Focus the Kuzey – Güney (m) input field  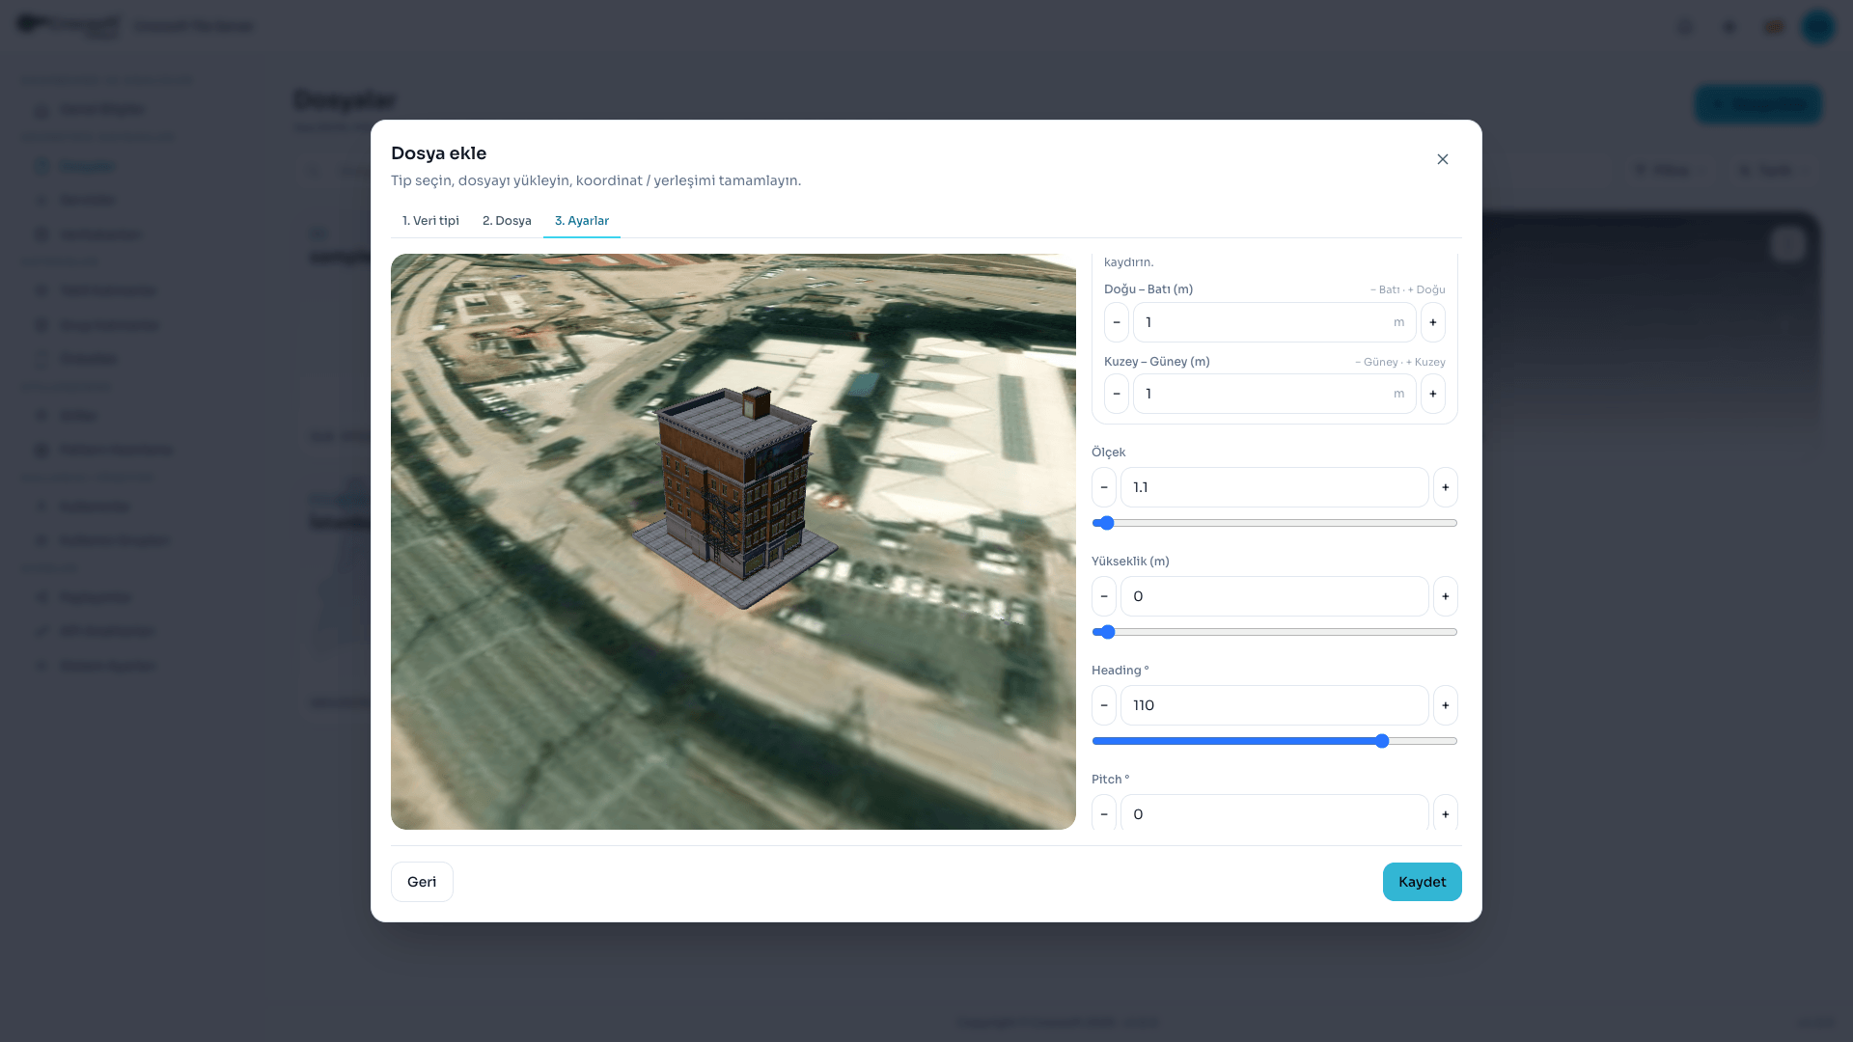point(1275,394)
